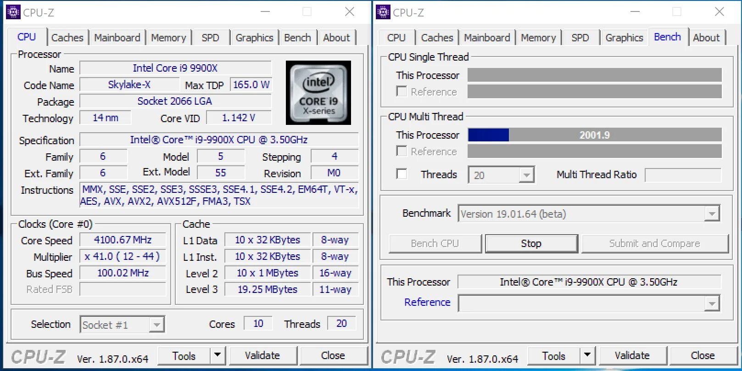Close the right CPU-Z window via X
This screenshot has height=371, width=742.
pos(720,12)
